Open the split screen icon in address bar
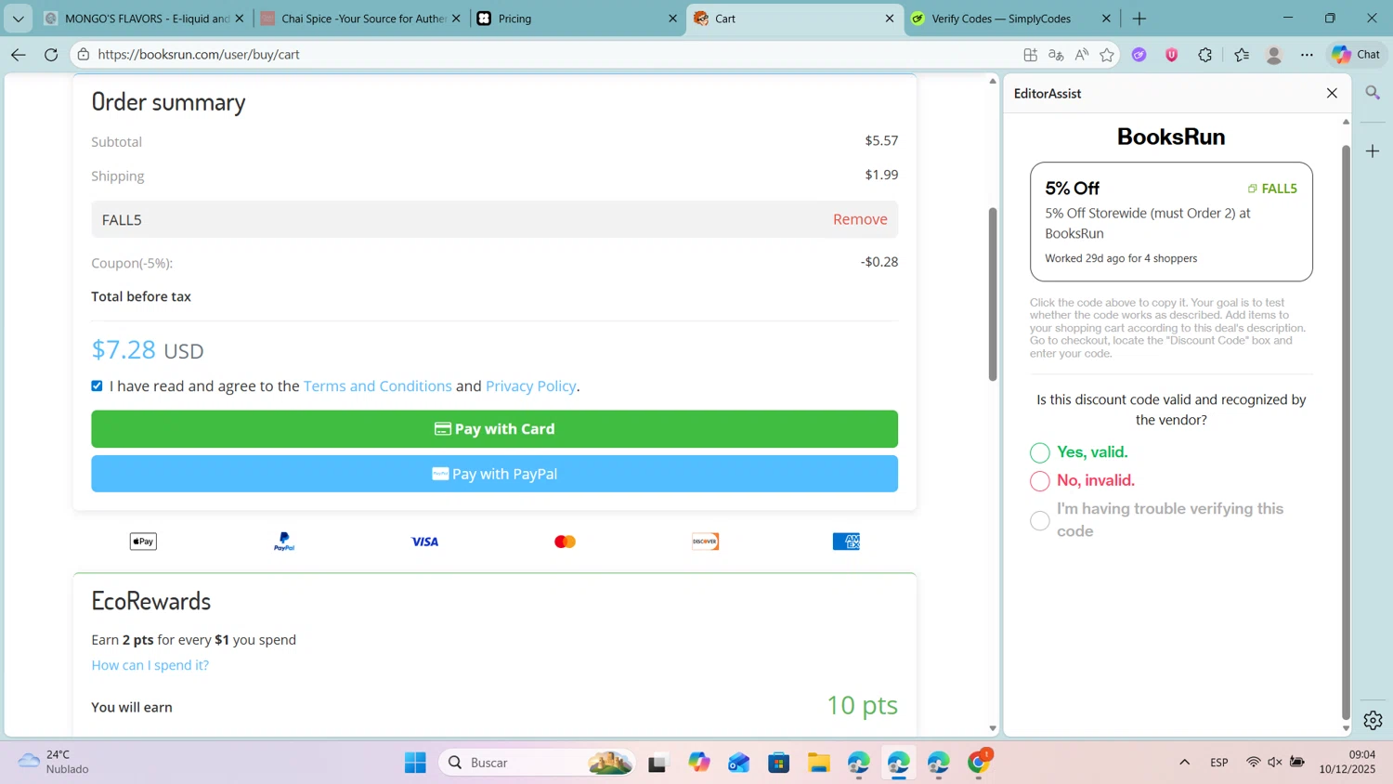The image size is (1393, 784). [x=1030, y=55]
